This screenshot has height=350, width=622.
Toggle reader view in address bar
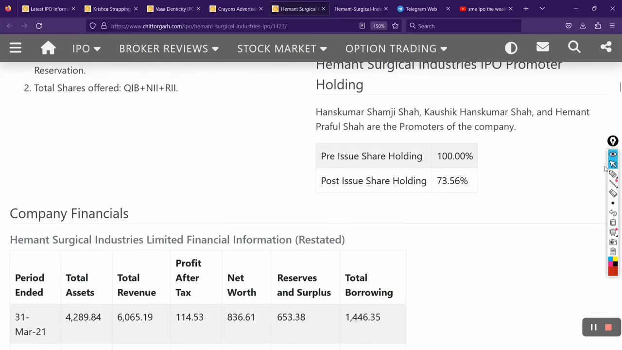[x=362, y=26]
